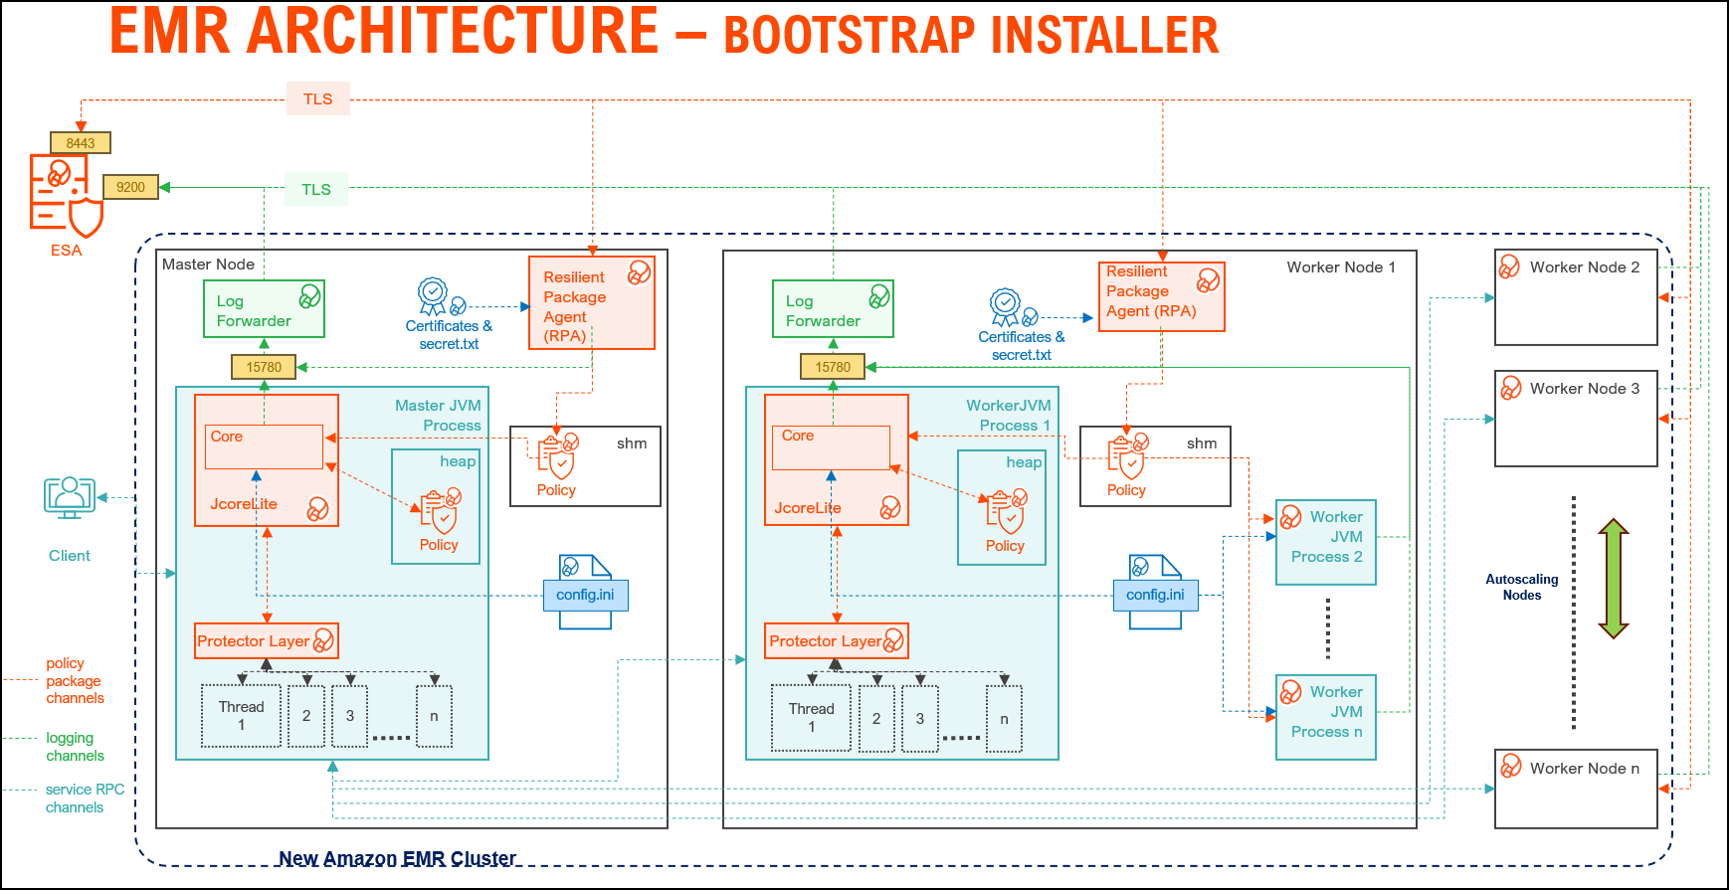The height and width of the screenshot is (890, 1729).
Task: Select the Worker Node 3 box
Action: pos(1576,418)
